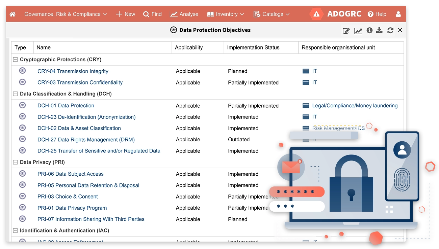Go to the home icon
Screen dimensions: 439x249
pyautogui.click(x=12, y=14)
